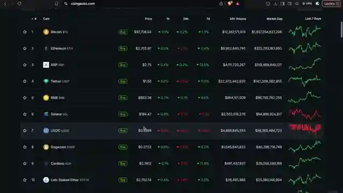This screenshot has height=193, width=343.
Task: Click the Dogecoin coin logo
Action: click(x=46, y=147)
